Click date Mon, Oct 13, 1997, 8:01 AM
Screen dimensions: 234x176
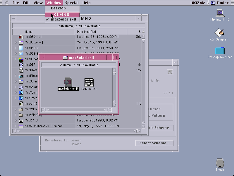(98, 42)
